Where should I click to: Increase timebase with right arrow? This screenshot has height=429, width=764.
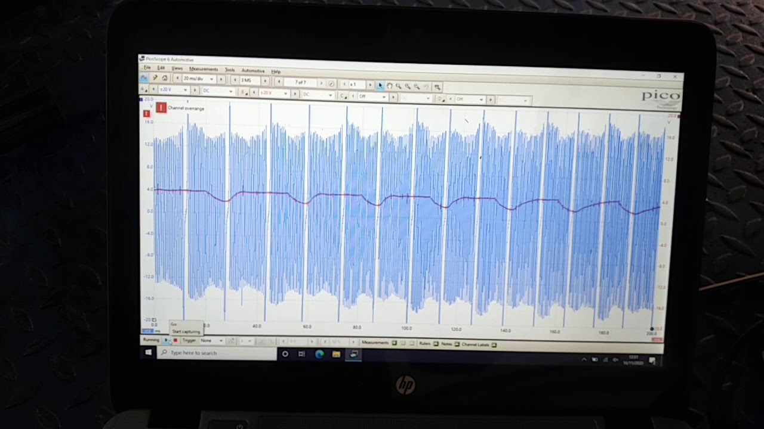221,79
